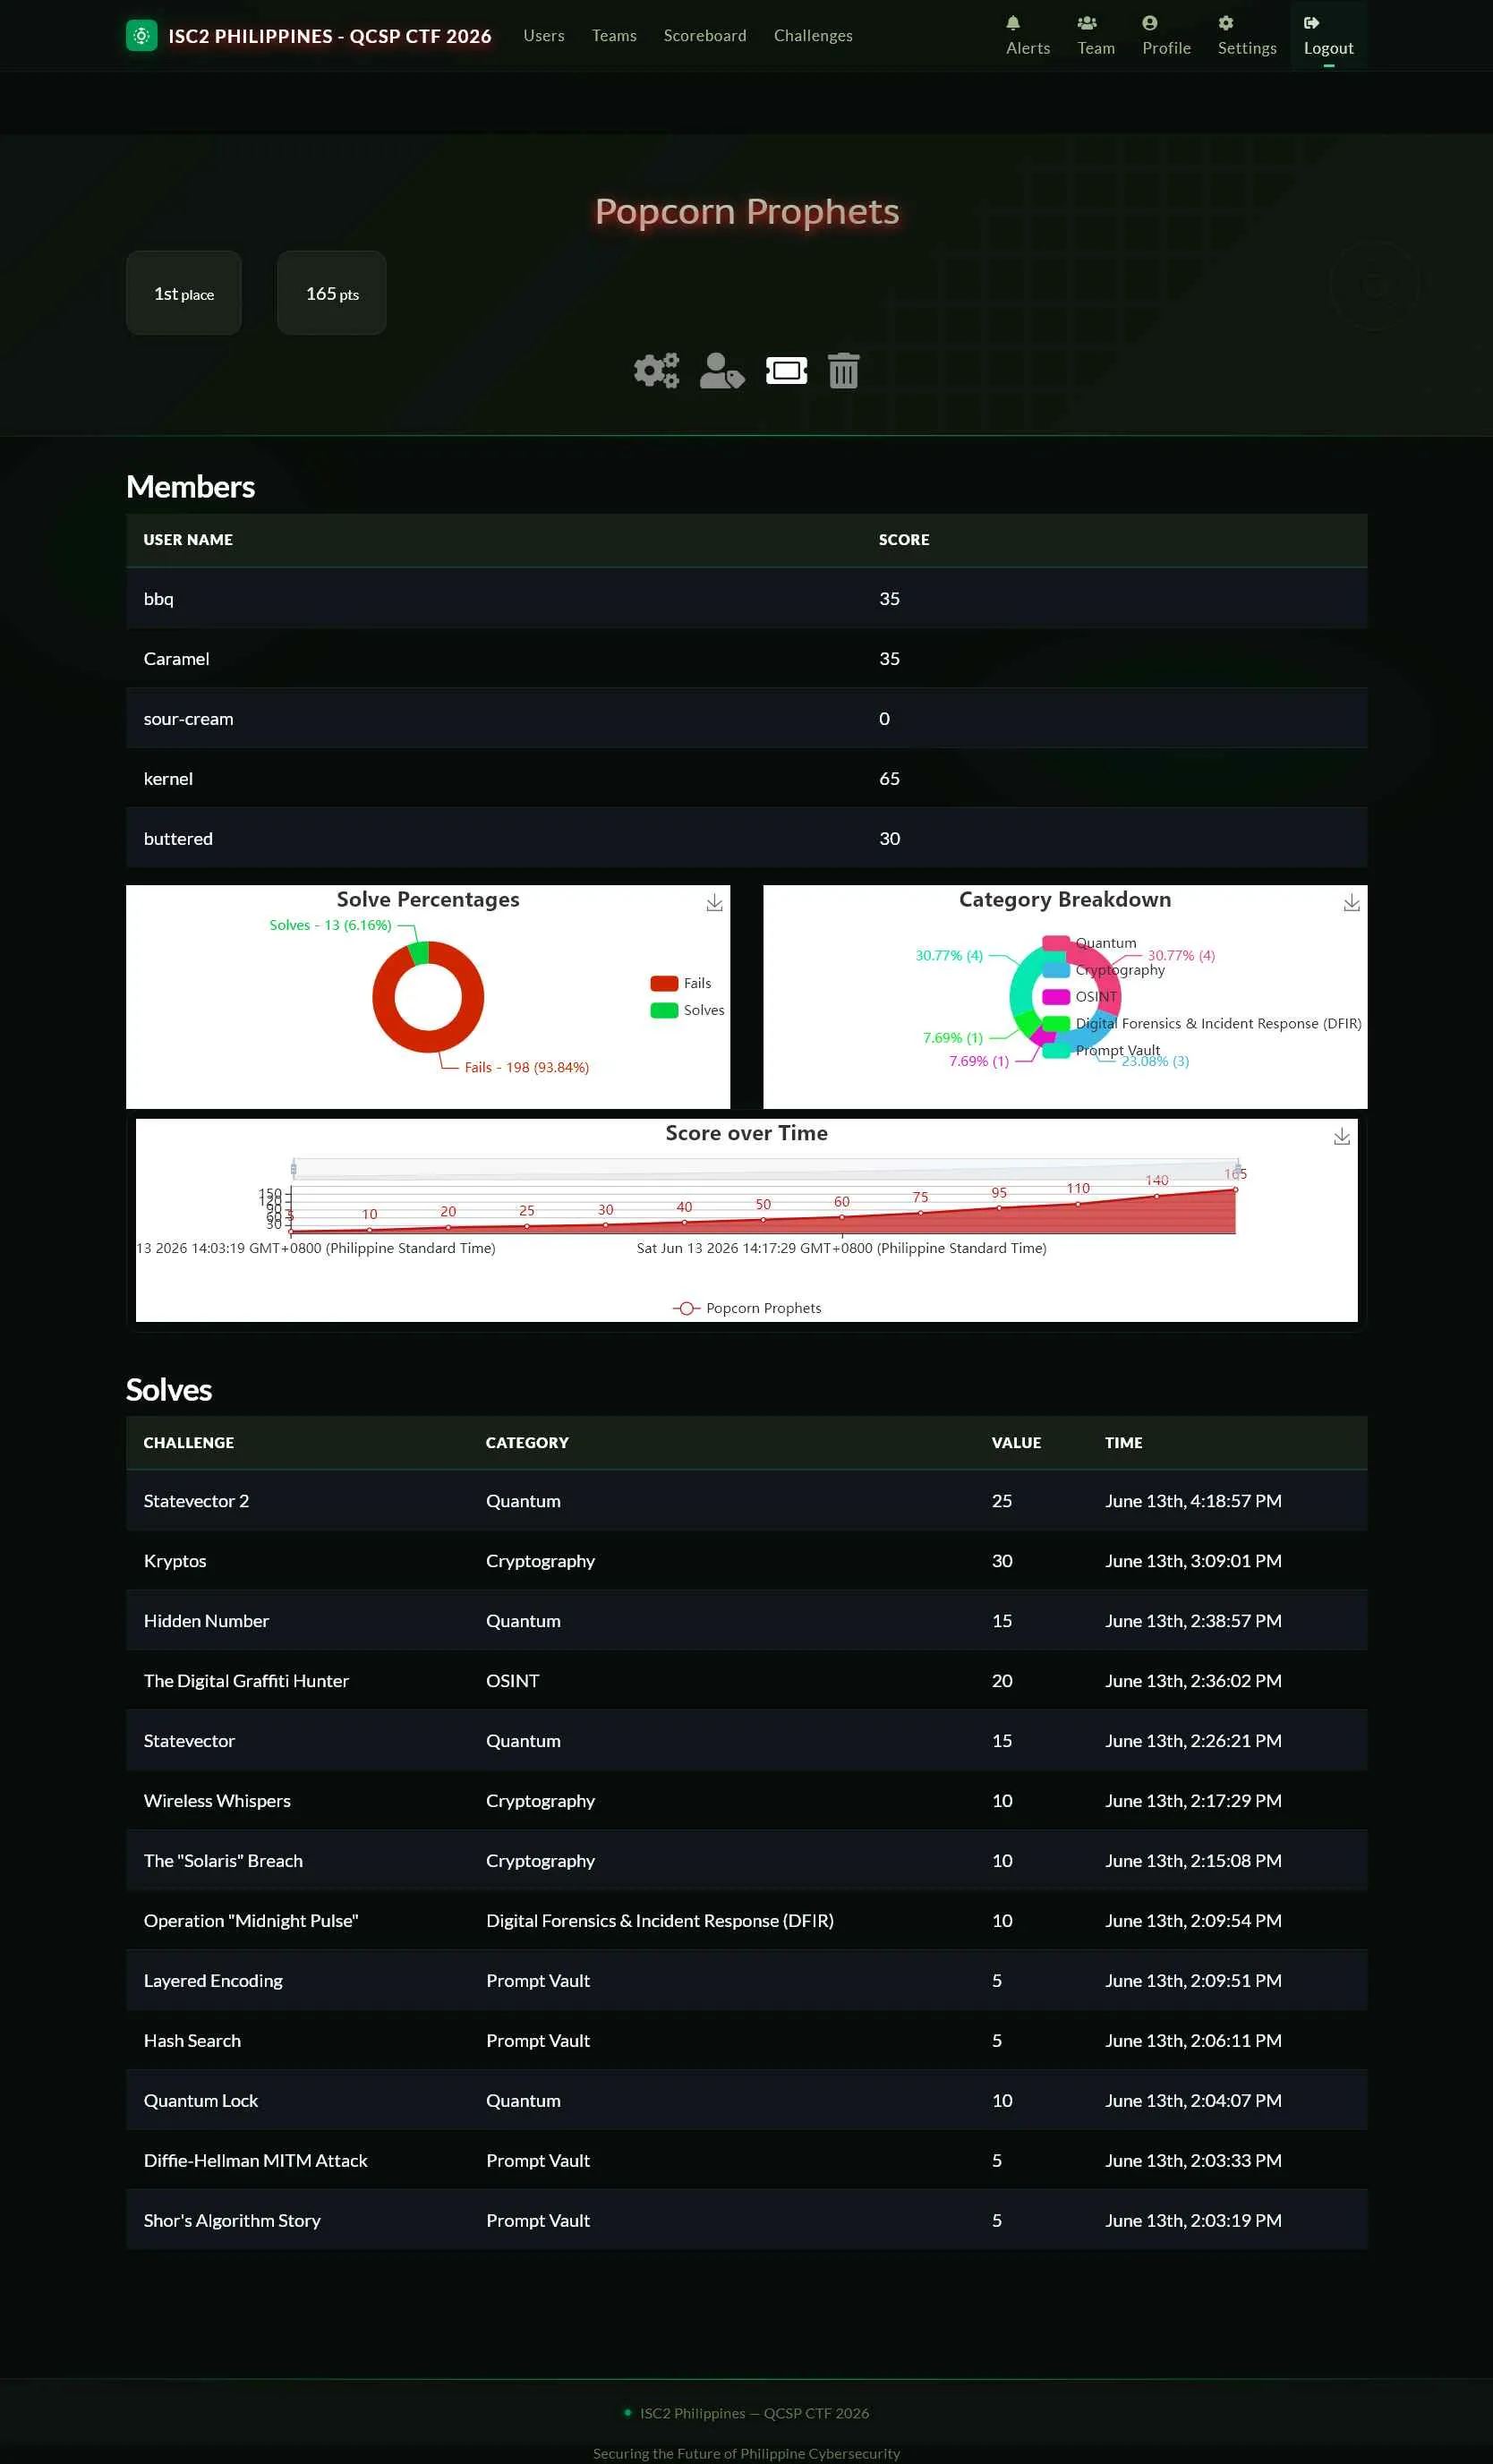Click footer ISC2 Philippines — QCSP CTF 2026

coord(754,2413)
